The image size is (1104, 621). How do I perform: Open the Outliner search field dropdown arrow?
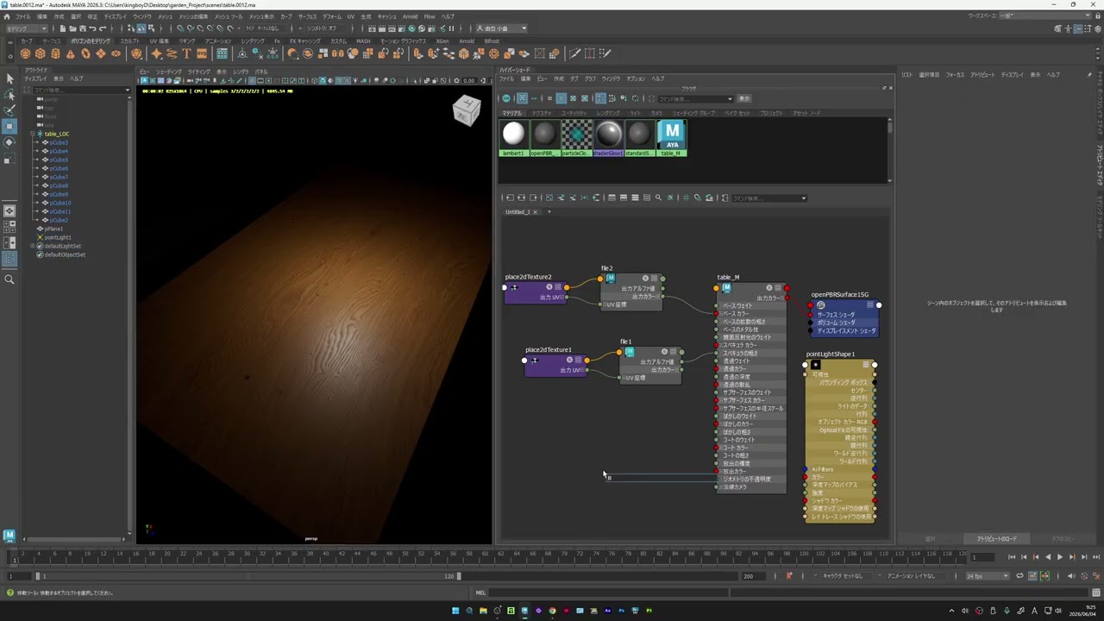pyautogui.click(x=128, y=90)
